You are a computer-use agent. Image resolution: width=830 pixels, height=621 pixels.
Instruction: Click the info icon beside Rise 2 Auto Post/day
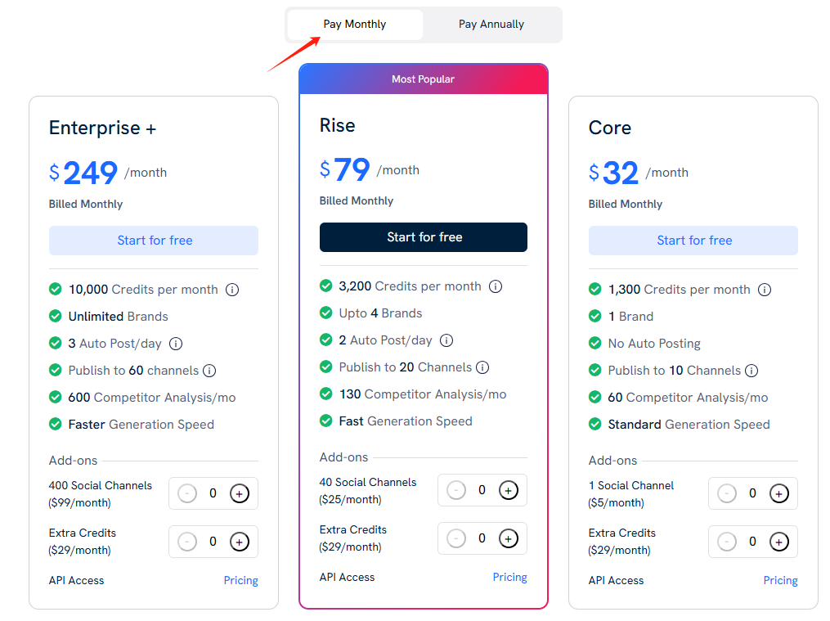click(x=446, y=340)
